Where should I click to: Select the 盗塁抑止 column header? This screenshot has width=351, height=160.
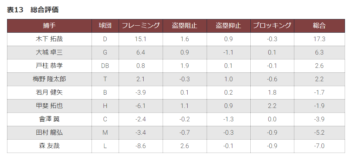click(x=228, y=26)
